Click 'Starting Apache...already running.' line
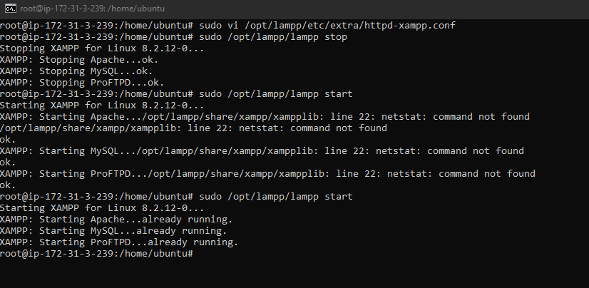 (114, 219)
